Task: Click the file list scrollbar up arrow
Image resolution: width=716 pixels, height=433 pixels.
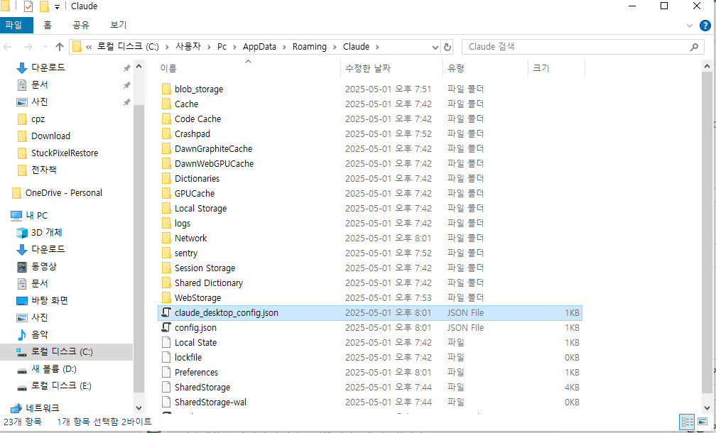Action: click(707, 66)
